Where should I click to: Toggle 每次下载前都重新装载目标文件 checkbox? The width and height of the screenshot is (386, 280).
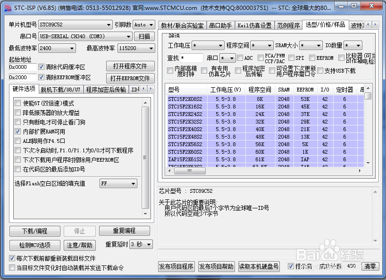point(12,258)
